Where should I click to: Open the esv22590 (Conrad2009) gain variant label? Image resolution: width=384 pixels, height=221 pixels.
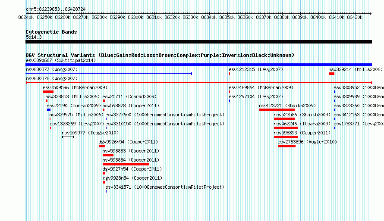pyautogui.click(x=74, y=106)
